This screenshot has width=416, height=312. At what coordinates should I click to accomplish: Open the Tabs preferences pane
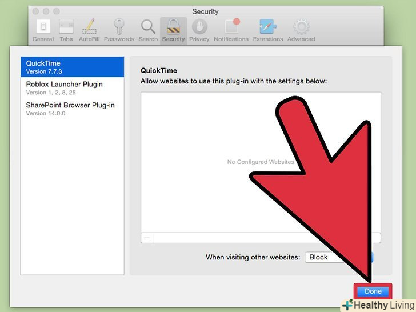pos(66,30)
